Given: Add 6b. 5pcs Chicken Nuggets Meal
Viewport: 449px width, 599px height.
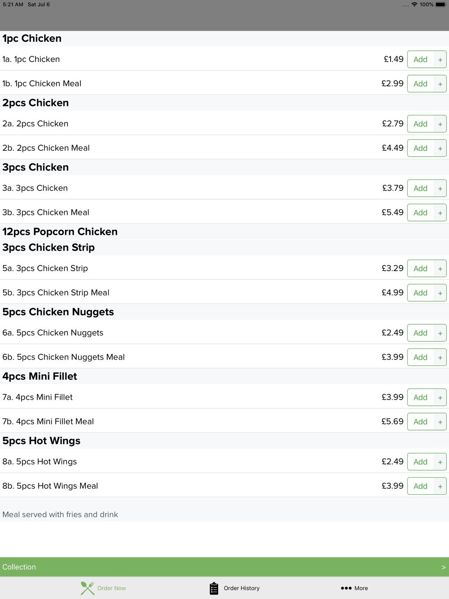Looking at the screenshot, I should [x=421, y=357].
